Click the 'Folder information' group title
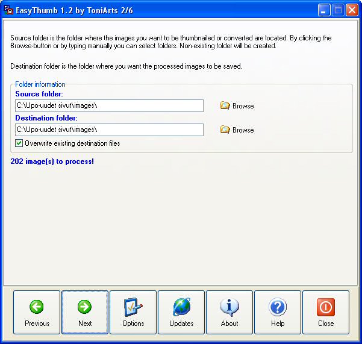 40,84
